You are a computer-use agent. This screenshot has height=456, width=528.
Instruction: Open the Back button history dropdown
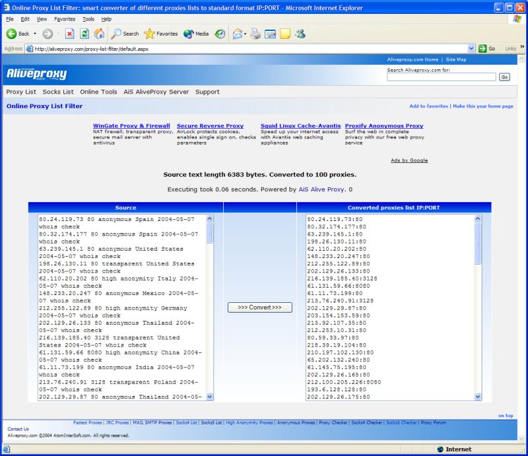34,34
